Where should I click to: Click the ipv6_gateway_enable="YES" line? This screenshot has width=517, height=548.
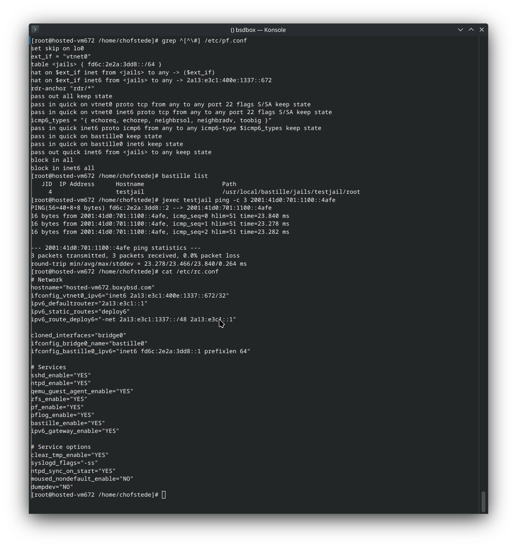tap(75, 431)
